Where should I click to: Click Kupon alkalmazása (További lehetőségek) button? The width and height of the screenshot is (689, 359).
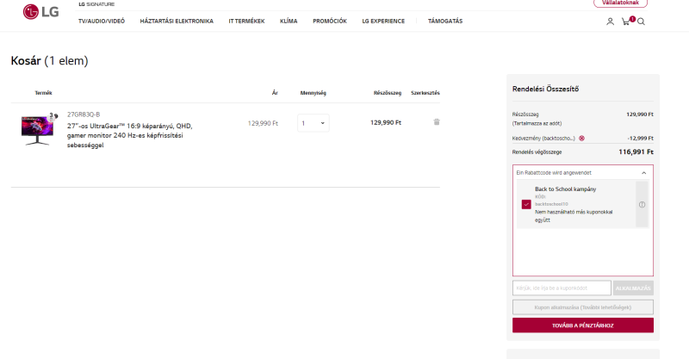tap(583, 307)
